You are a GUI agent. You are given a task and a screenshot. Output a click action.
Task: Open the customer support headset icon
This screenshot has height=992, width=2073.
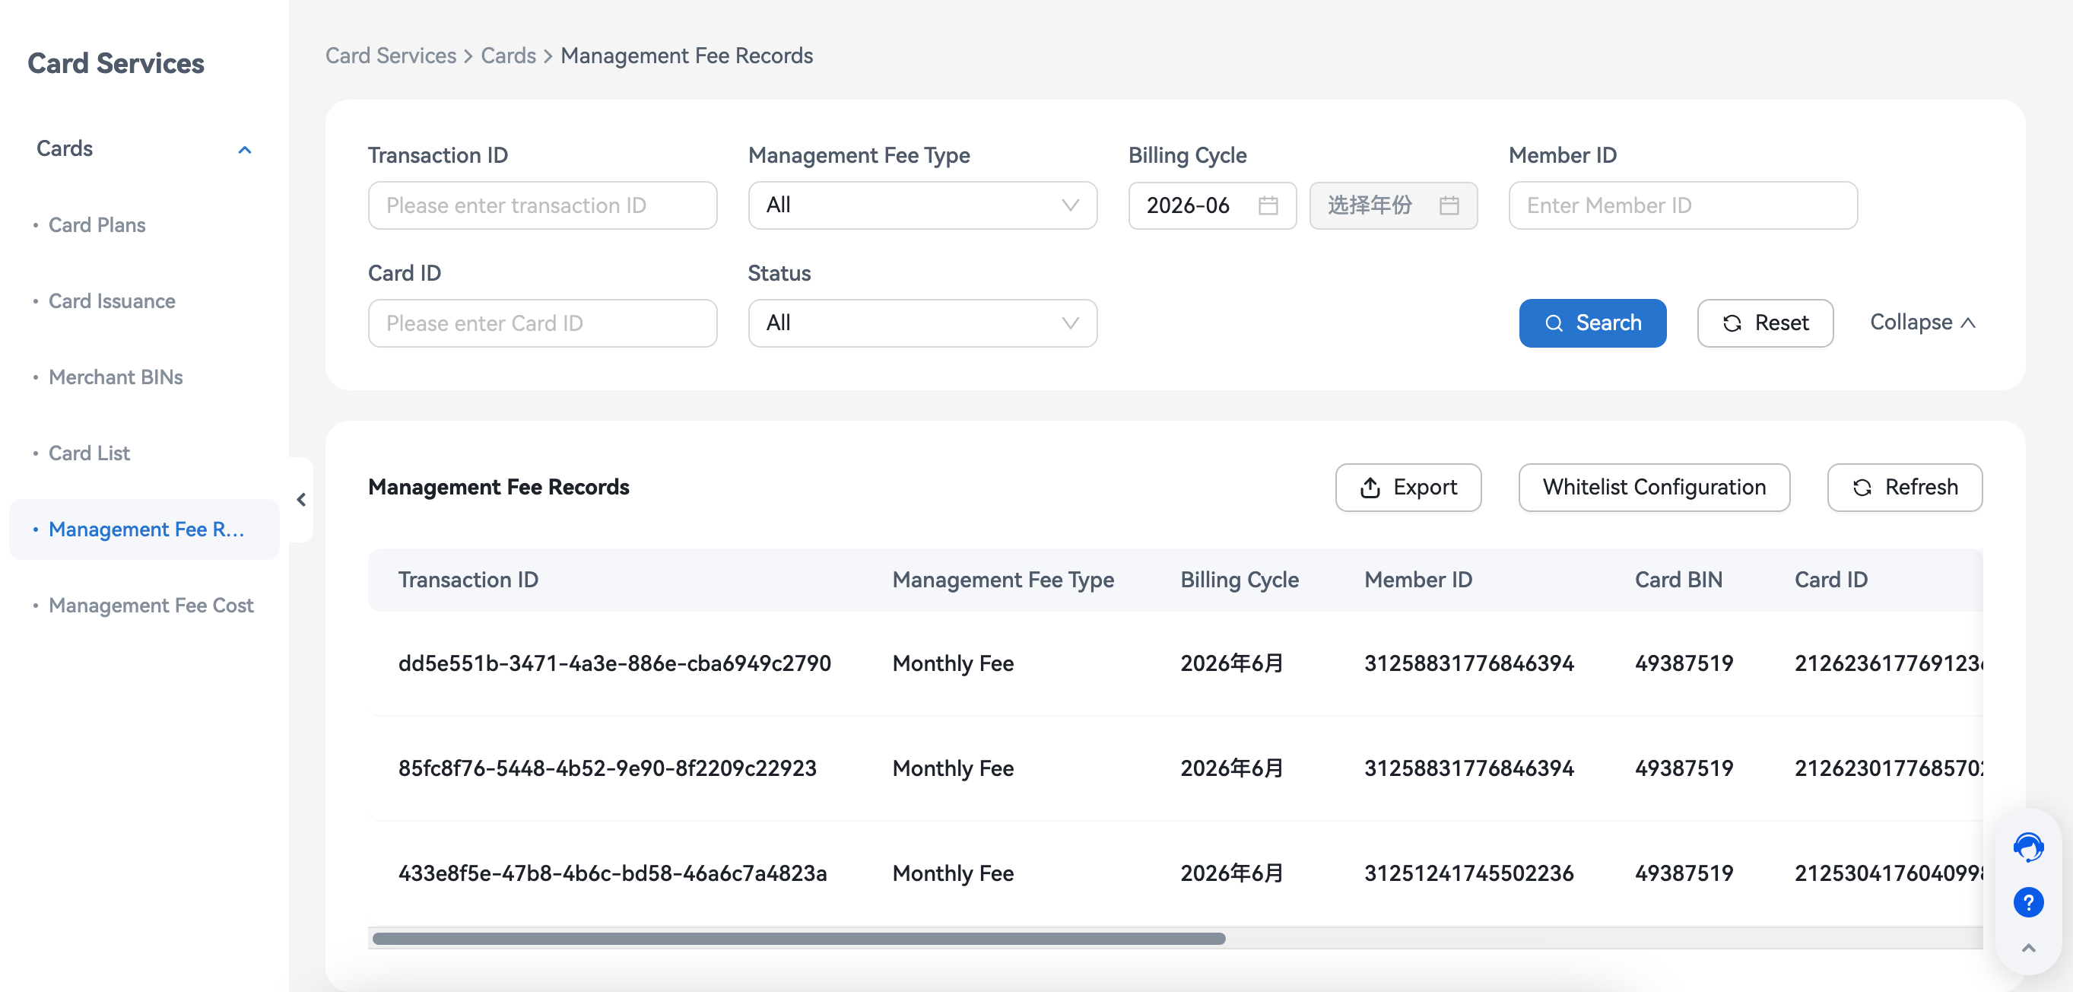click(2028, 847)
